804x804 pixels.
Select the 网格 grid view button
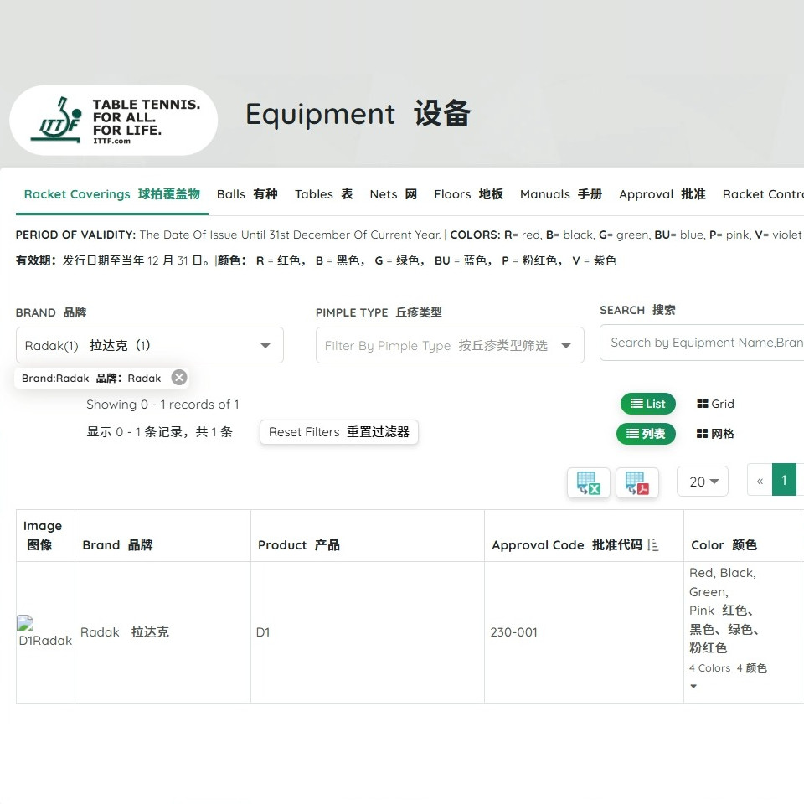(715, 434)
